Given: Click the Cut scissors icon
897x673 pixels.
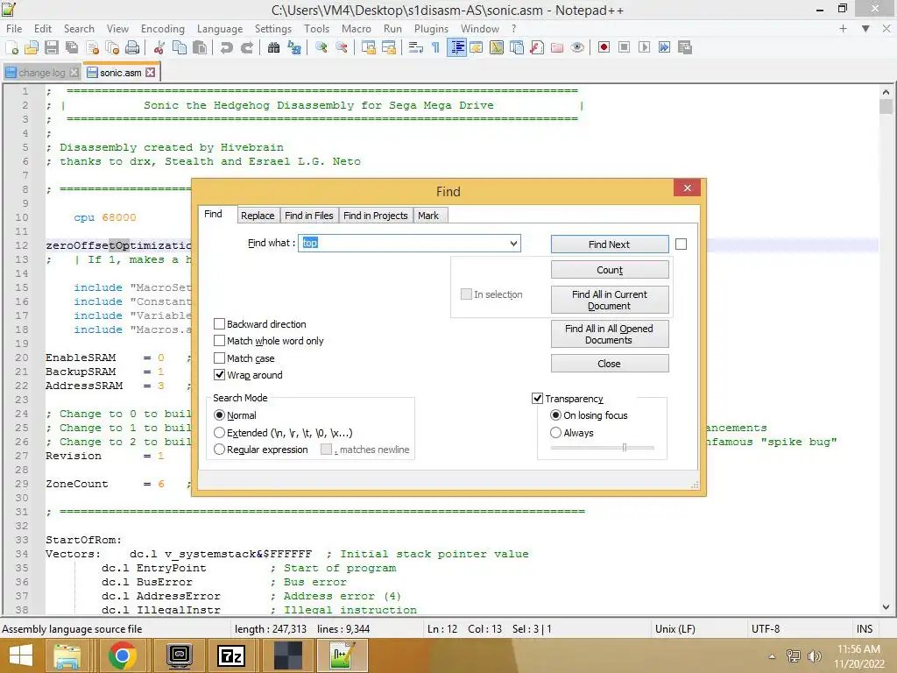Looking at the screenshot, I should click(x=159, y=47).
